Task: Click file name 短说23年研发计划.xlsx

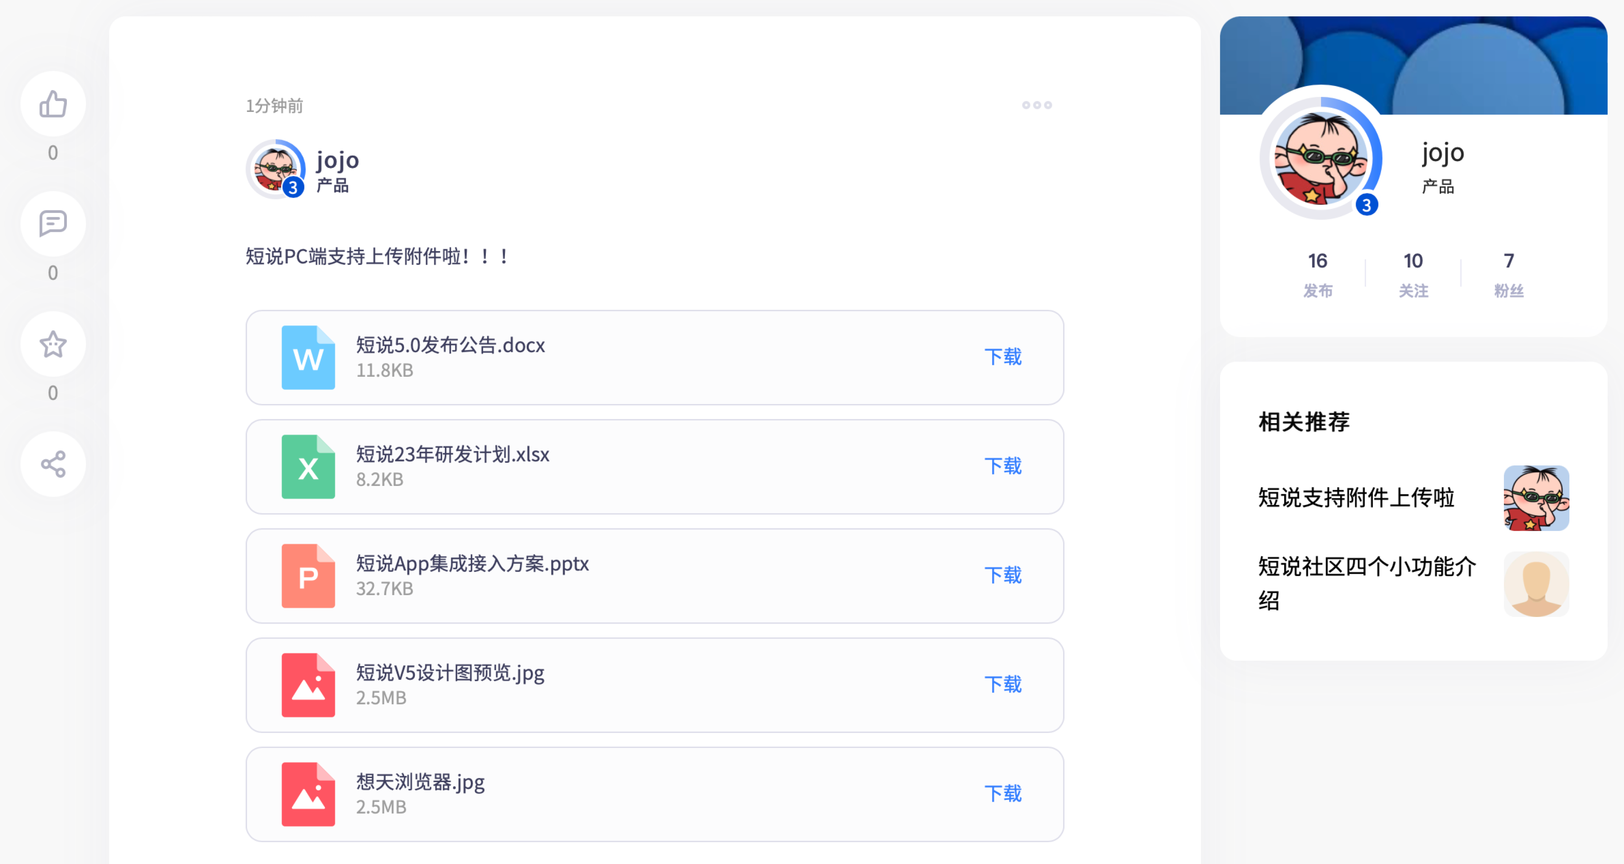Action: pyautogui.click(x=453, y=454)
